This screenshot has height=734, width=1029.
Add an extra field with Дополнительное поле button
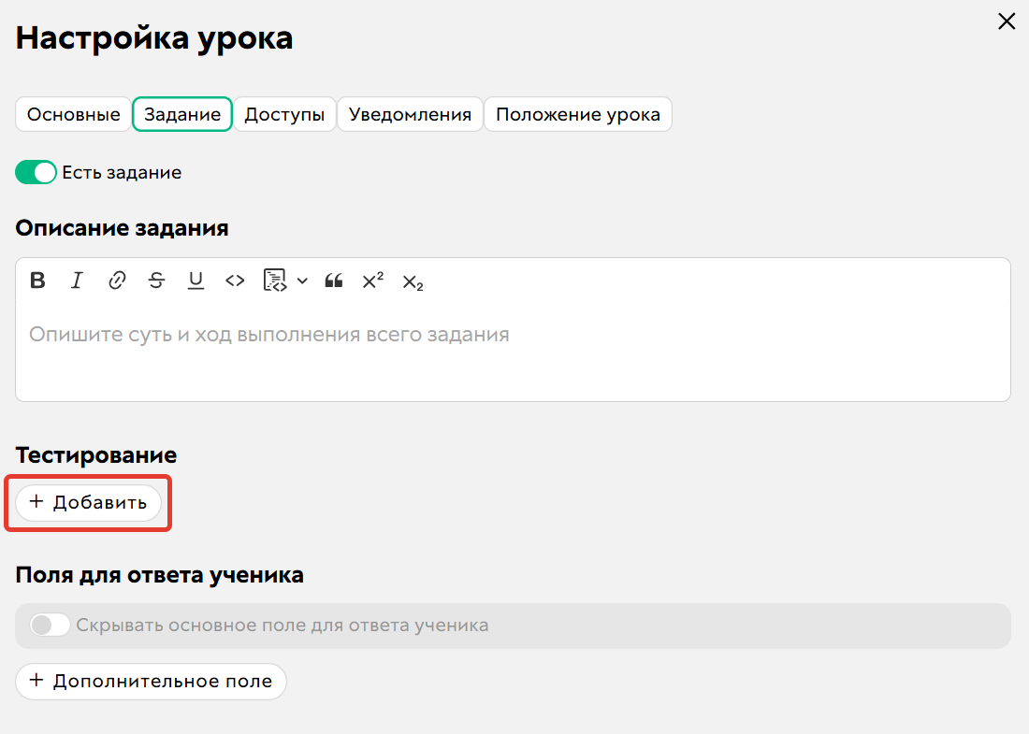pos(151,681)
